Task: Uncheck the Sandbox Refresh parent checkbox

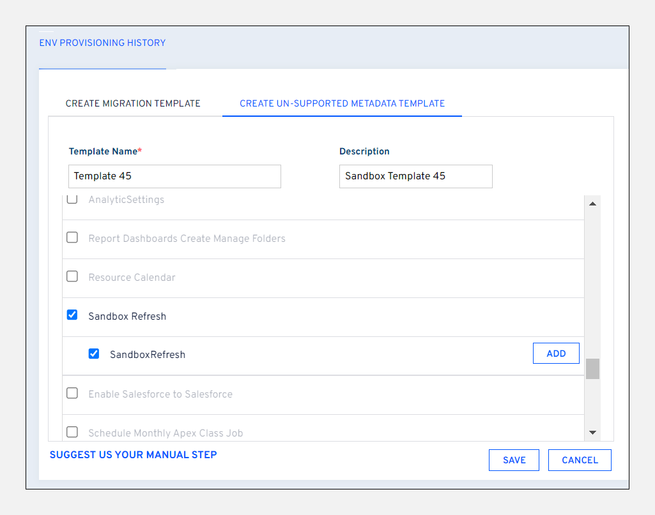Action: tap(72, 315)
